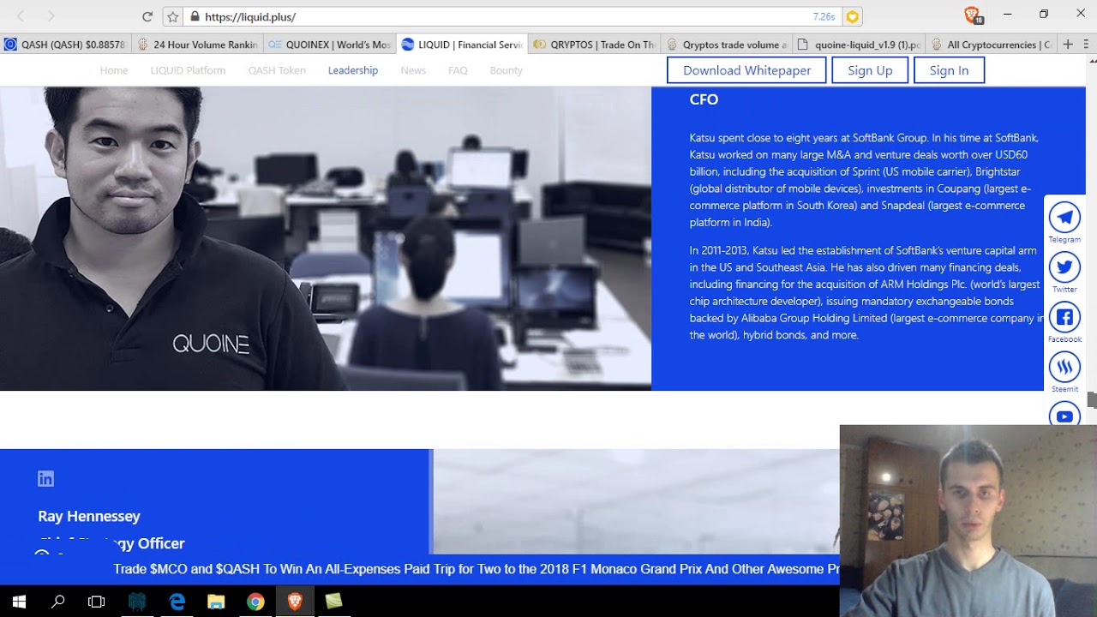The height and width of the screenshot is (617, 1097).
Task: Click the Download Whitepaper button
Action: 746,70
